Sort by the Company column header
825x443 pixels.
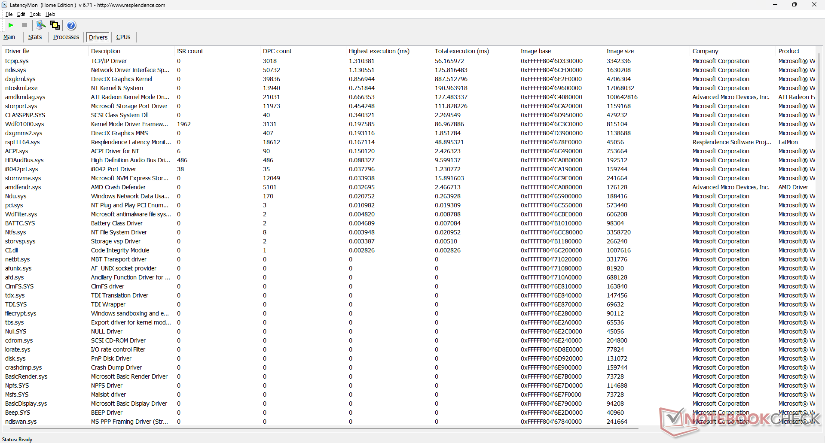733,51
